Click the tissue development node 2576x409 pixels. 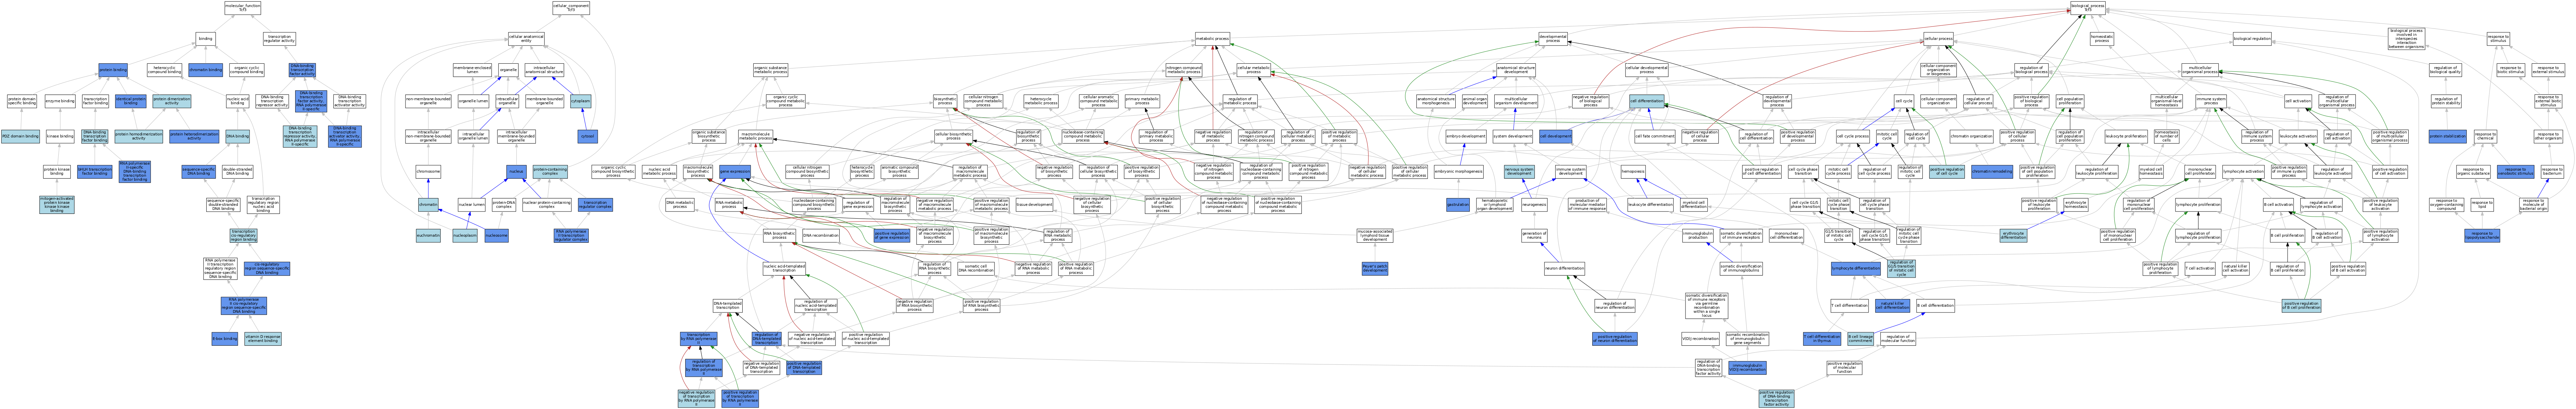(x=1034, y=204)
